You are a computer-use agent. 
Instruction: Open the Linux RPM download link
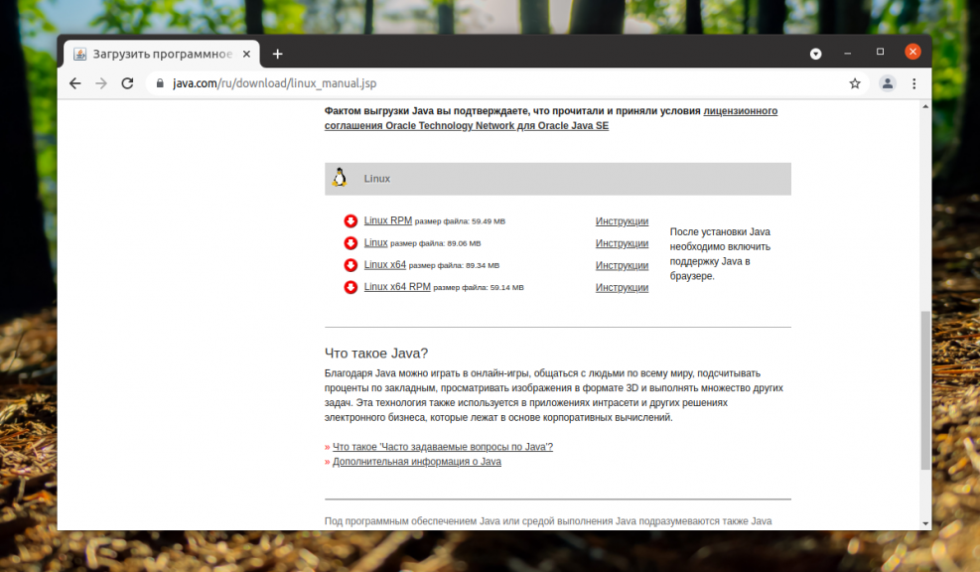click(x=386, y=219)
